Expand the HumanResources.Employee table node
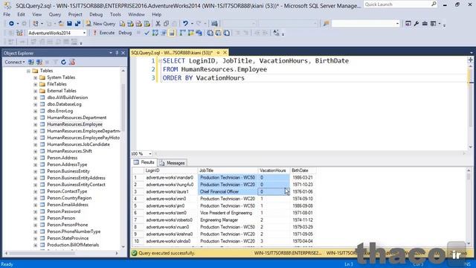Screen dimensions: 476x268 pyautogui.click(x=35, y=124)
